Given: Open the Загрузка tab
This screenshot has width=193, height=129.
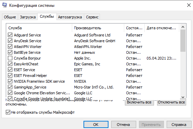Looking at the screenshot, I should click(28, 17).
